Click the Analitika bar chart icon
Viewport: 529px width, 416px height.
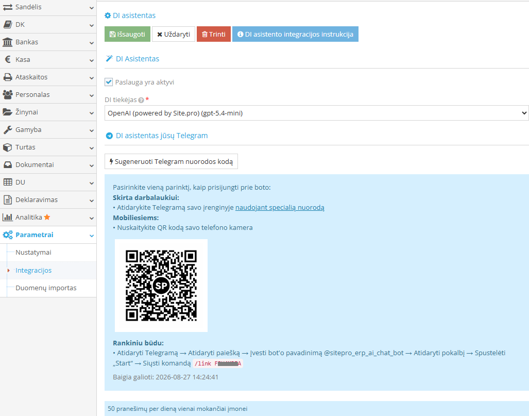pyautogui.click(x=7, y=218)
